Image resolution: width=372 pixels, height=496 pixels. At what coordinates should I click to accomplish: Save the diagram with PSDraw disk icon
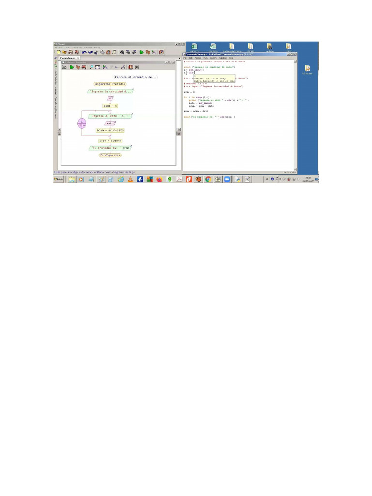coord(84,67)
